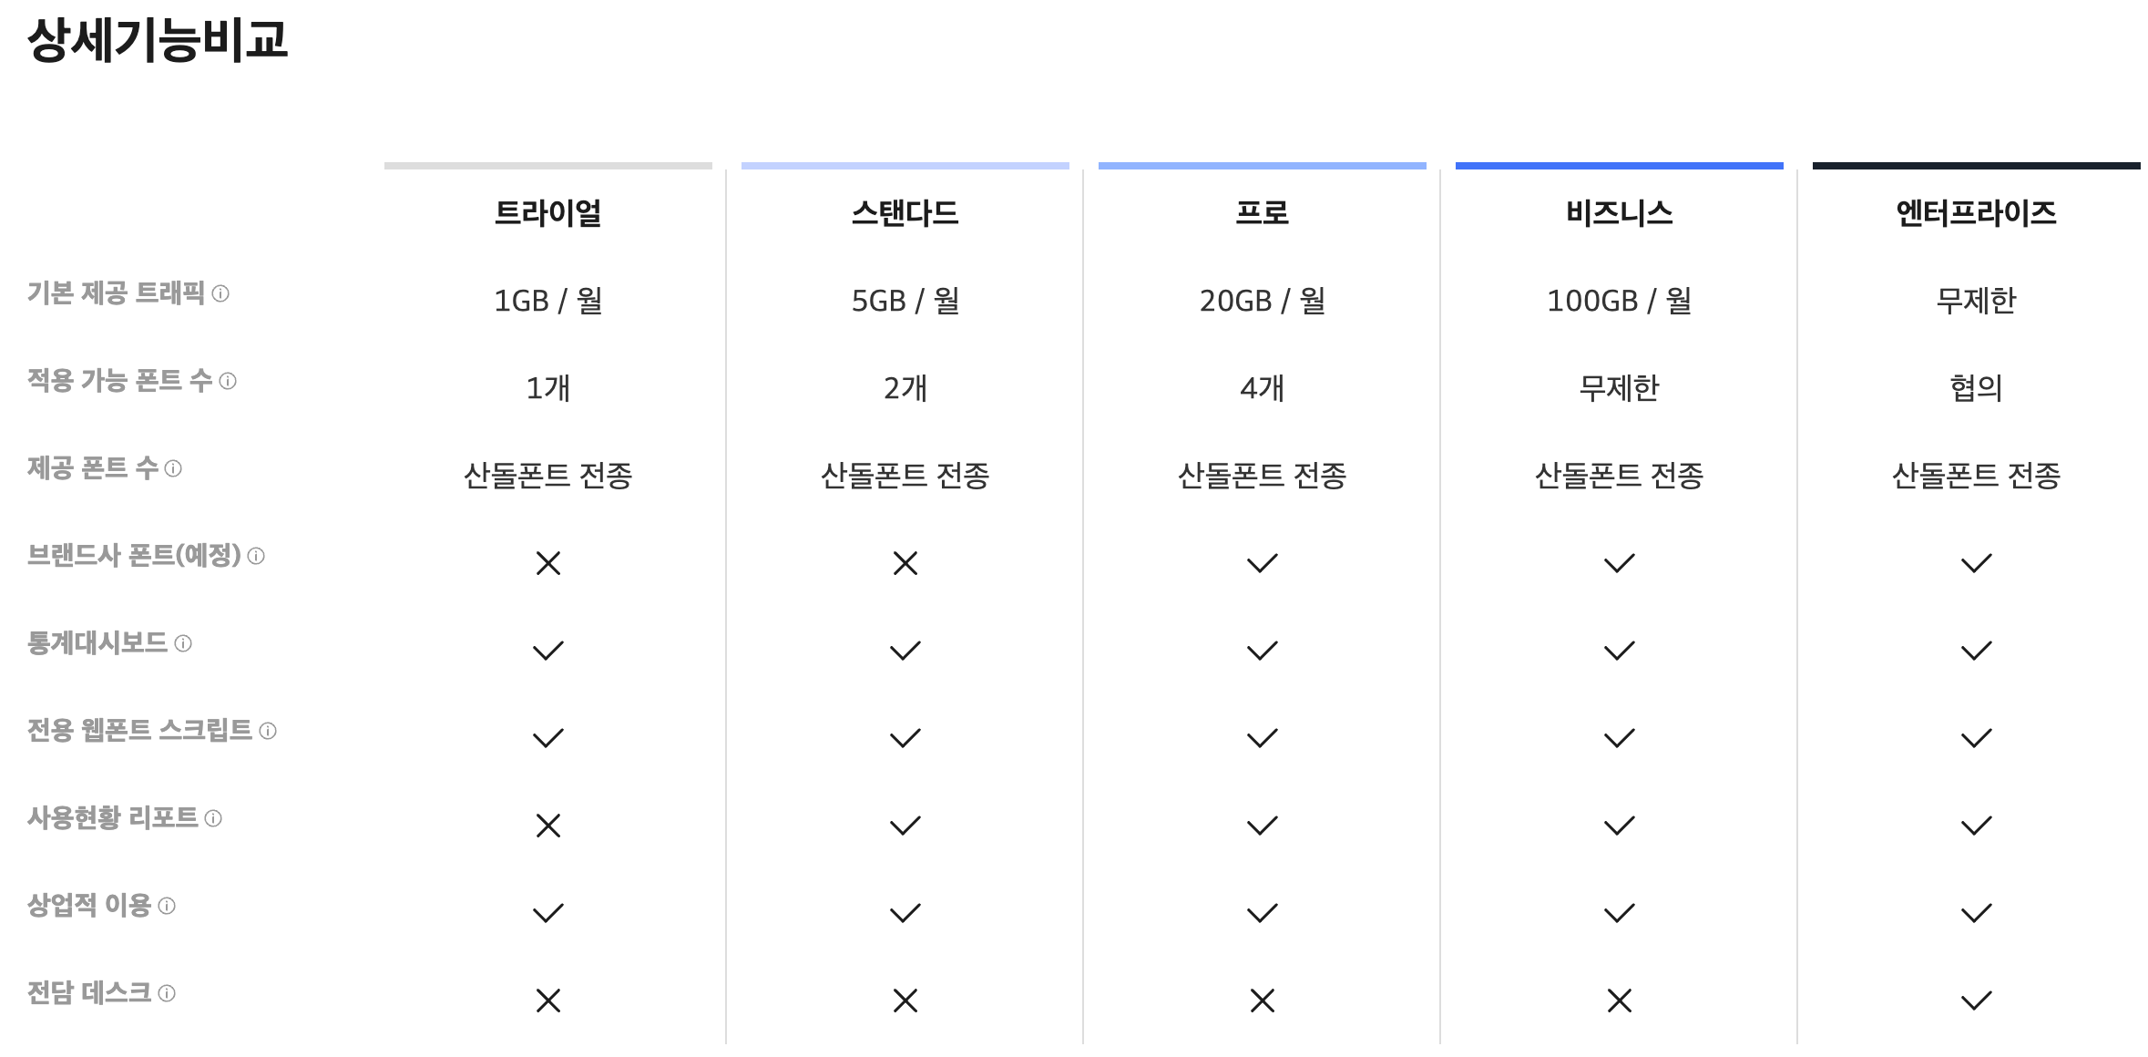Click 프로 checkmark for 브랜드사 폰트
This screenshot has height=1057, width=2148.
point(1262,563)
